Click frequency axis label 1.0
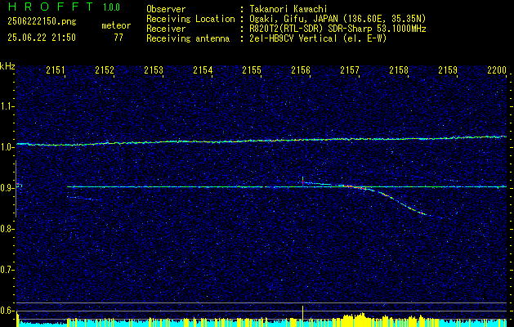Viewport: 514px width, 327px height. pyautogui.click(x=7, y=147)
